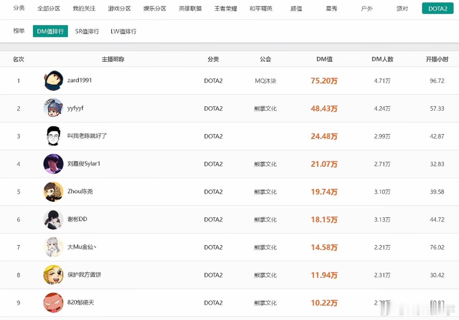Image resolution: width=459 pixels, height=320 pixels.
Task: Click DM value 48.43万
Action: pyautogui.click(x=324, y=108)
